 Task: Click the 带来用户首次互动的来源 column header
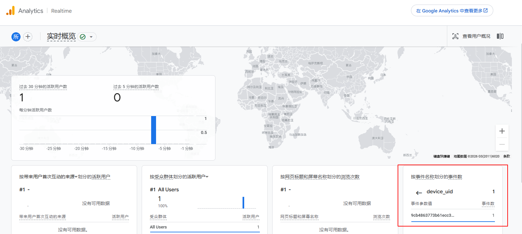[42, 217]
